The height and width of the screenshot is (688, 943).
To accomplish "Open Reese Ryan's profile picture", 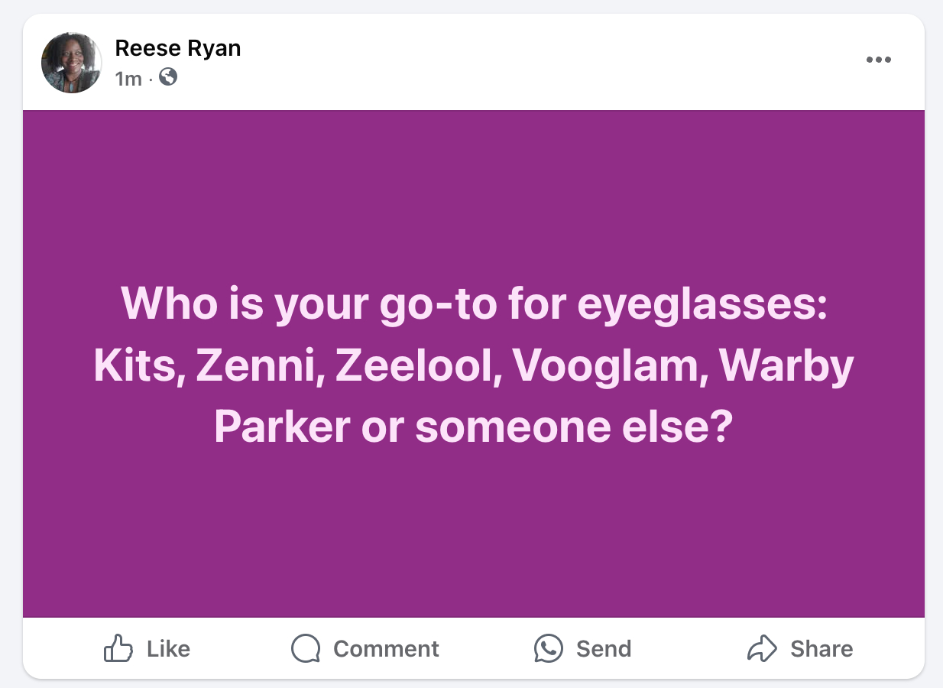I will [72, 63].
